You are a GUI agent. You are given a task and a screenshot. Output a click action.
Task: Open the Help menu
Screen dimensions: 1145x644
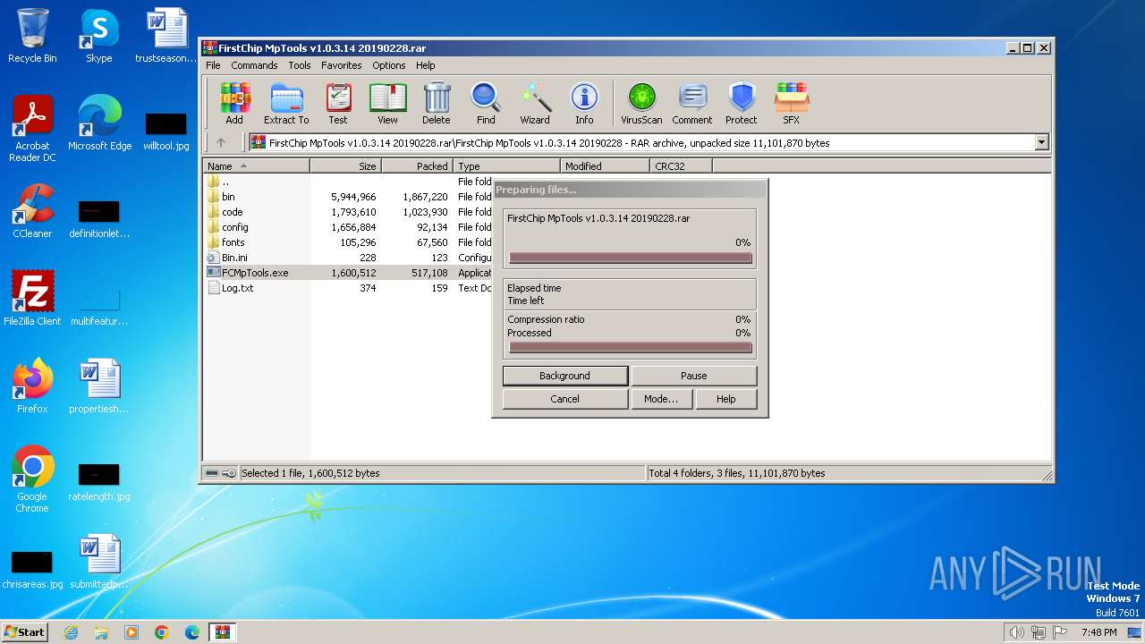426,65
